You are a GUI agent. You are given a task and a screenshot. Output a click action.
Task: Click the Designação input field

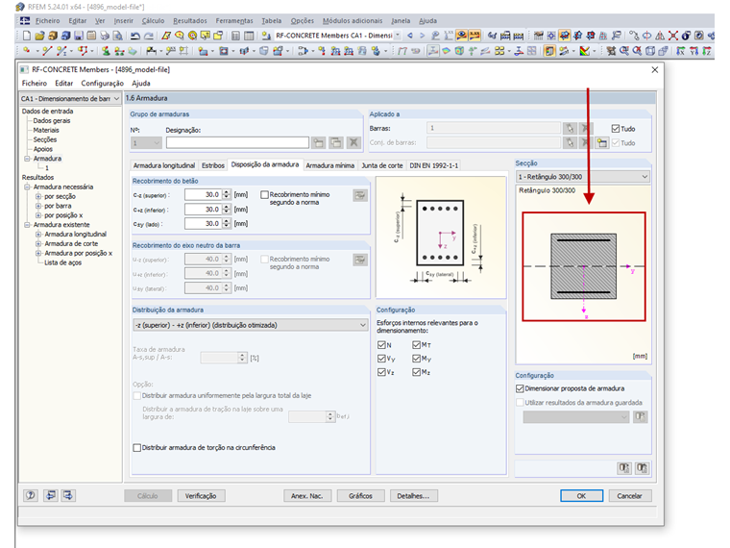coord(237,142)
